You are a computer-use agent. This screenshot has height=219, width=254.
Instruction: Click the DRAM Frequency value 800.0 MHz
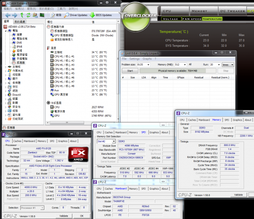point(229,145)
